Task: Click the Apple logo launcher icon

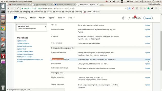Action: (3, 6)
